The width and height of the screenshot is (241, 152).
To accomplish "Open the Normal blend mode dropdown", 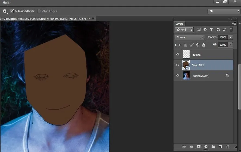I will (x=190, y=37).
